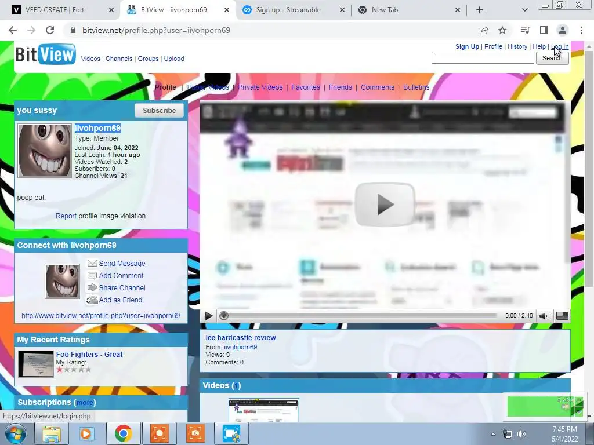
Task: Open File Explorer from taskbar
Action: [51, 433]
